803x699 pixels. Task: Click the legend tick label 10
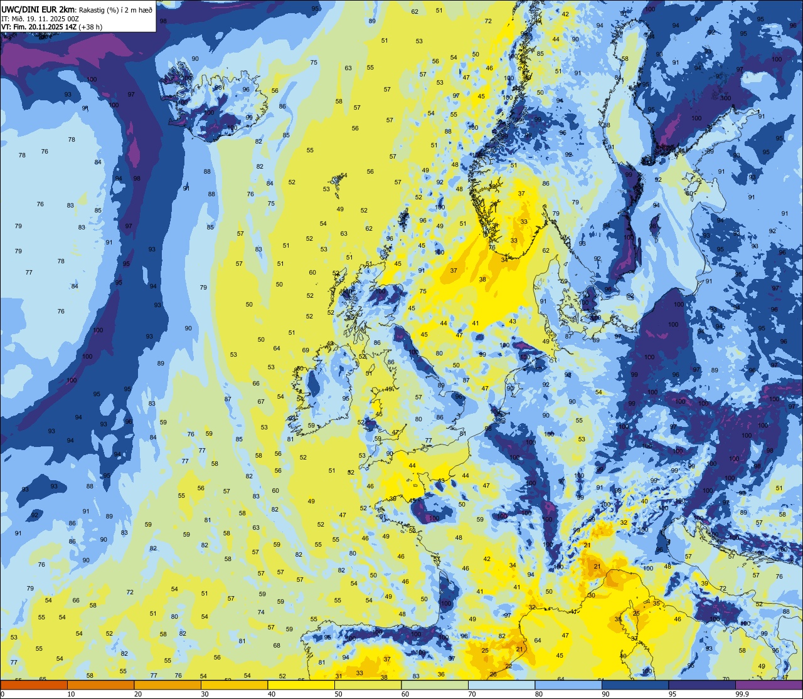click(x=71, y=694)
